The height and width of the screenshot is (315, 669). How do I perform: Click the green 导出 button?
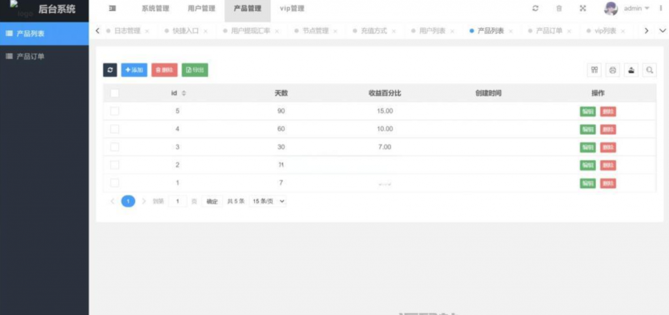195,70
